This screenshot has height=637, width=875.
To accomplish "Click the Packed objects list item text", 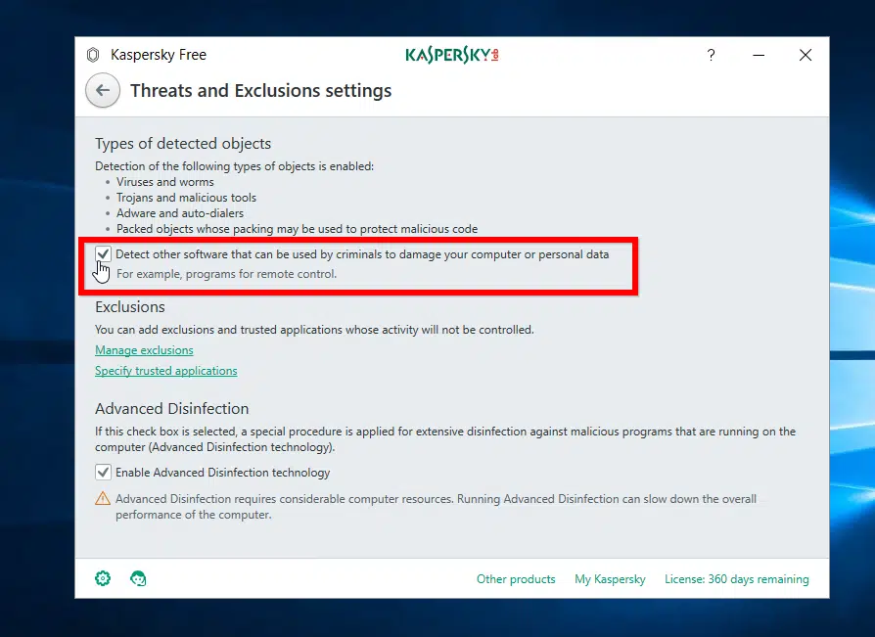I will pos(297,229).
